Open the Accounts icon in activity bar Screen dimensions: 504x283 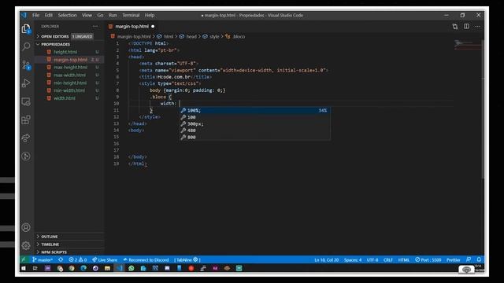click(x=26, y=227)
